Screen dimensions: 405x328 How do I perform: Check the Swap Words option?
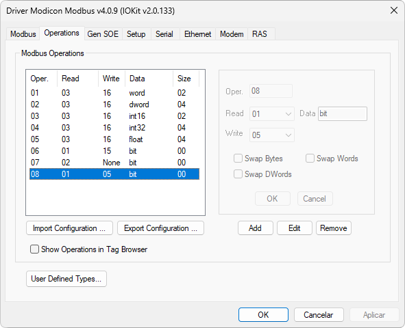point(310,159)
